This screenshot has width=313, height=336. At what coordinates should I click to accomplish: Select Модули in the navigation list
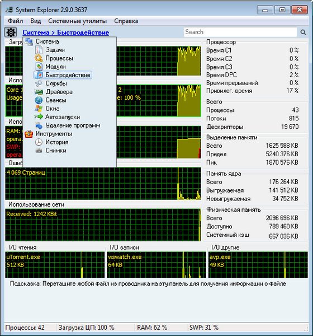56,67
